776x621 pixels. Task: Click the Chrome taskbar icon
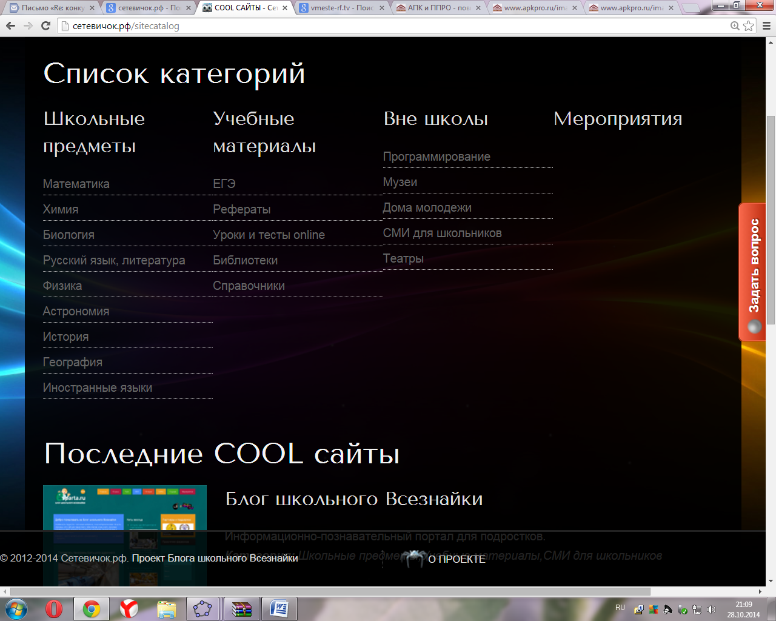pyautogui.click(x=92, y=608)
